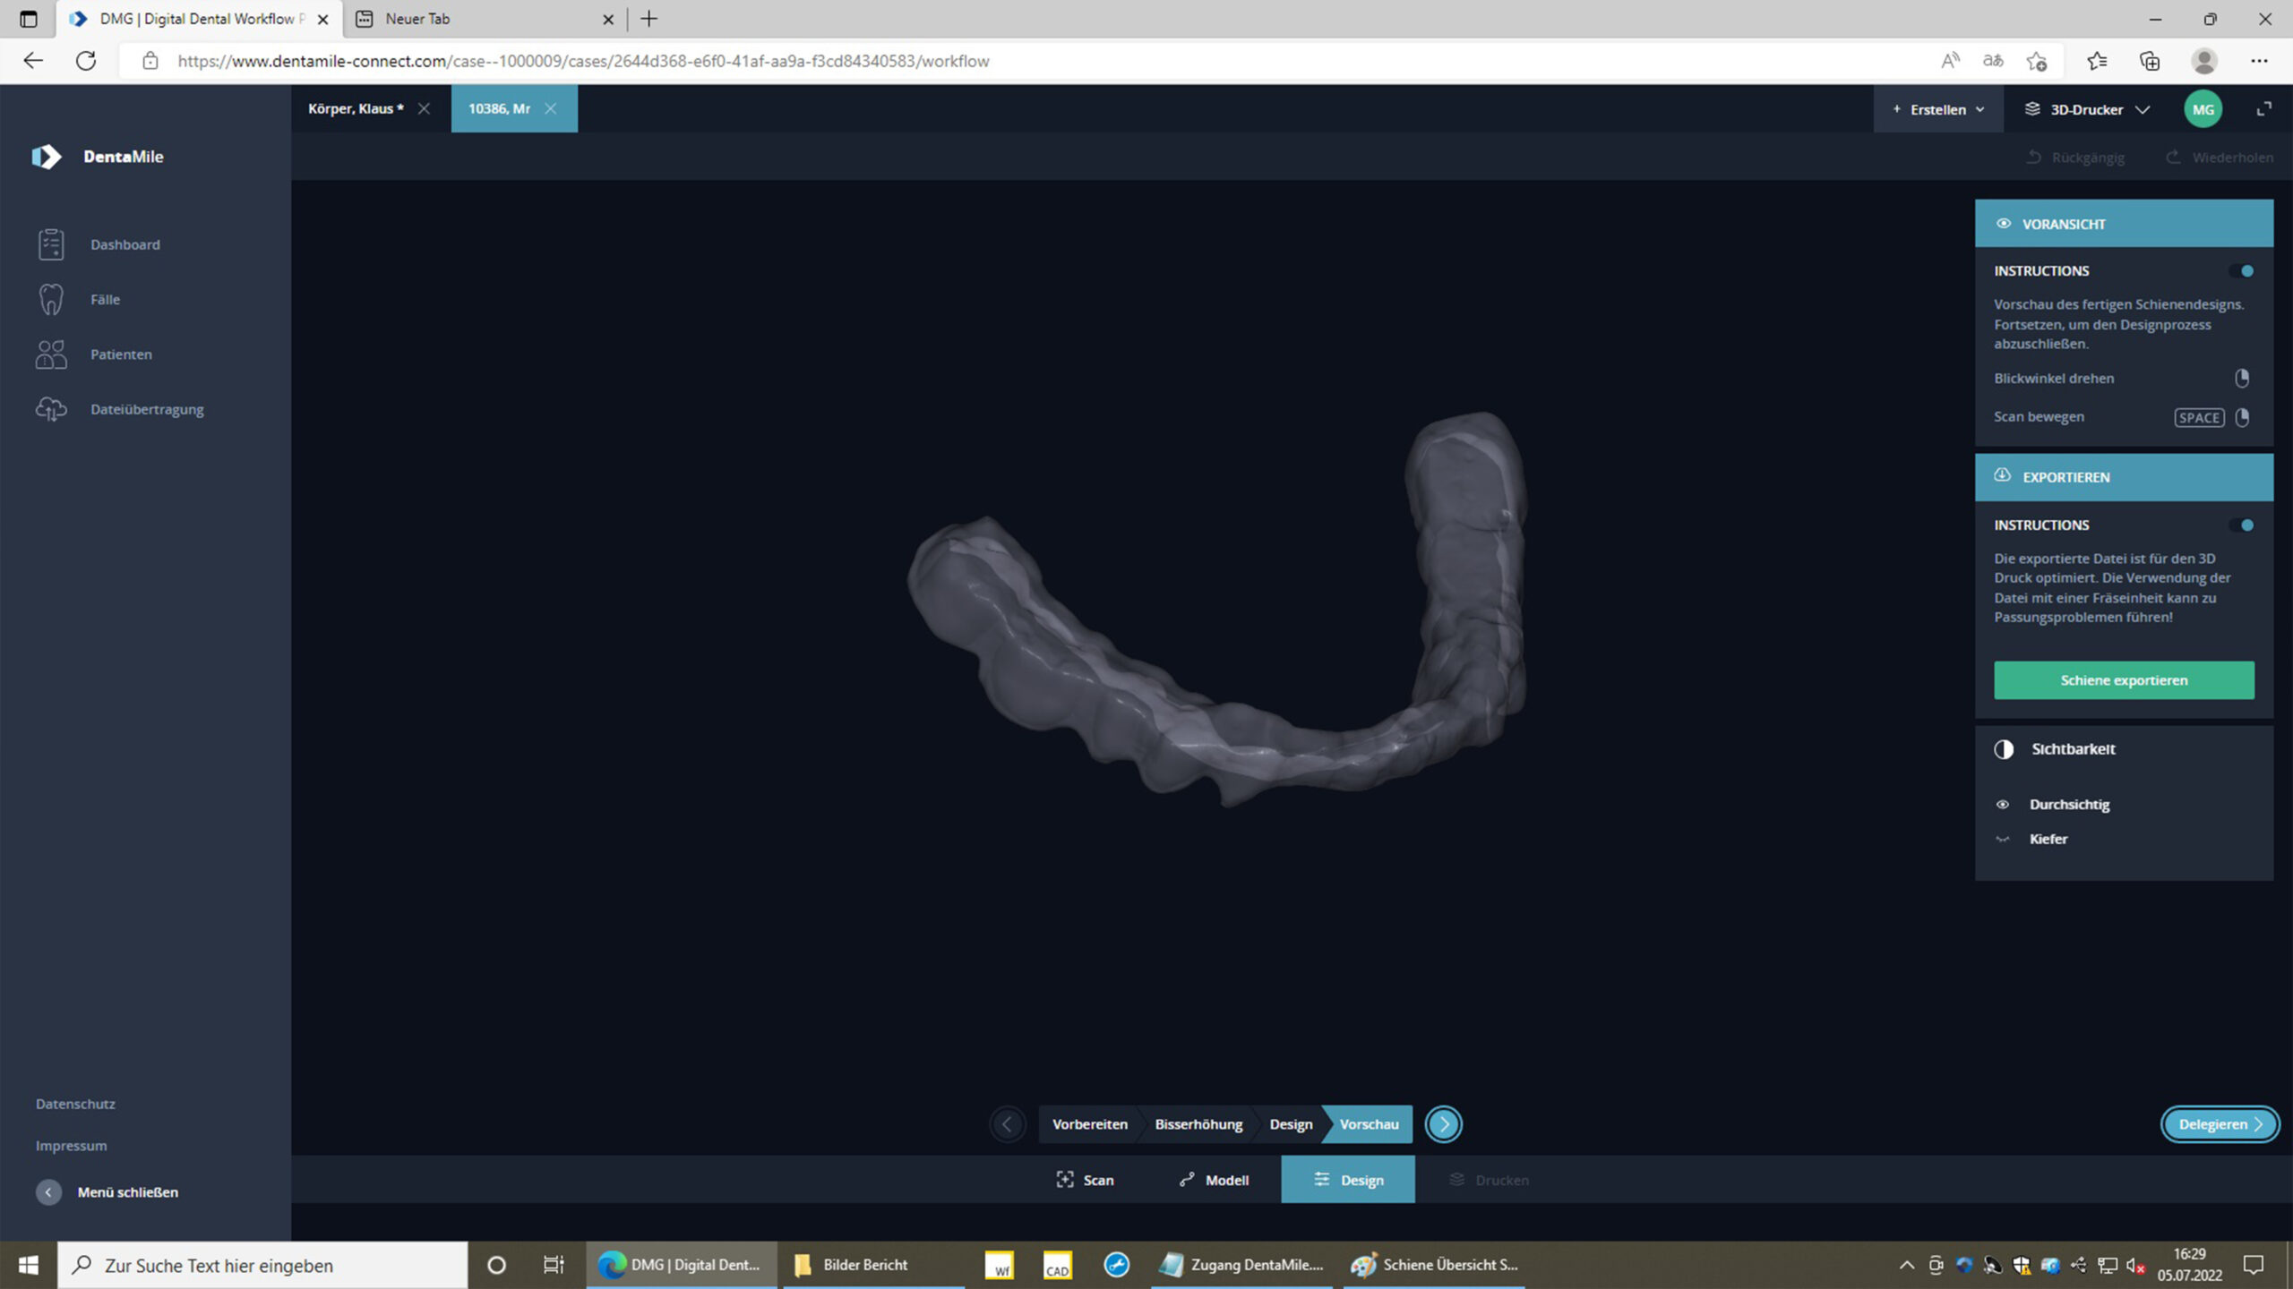Click the browser address bar URL
This screenshot has width=2293, height=1289.
click(x=582, y=61)
